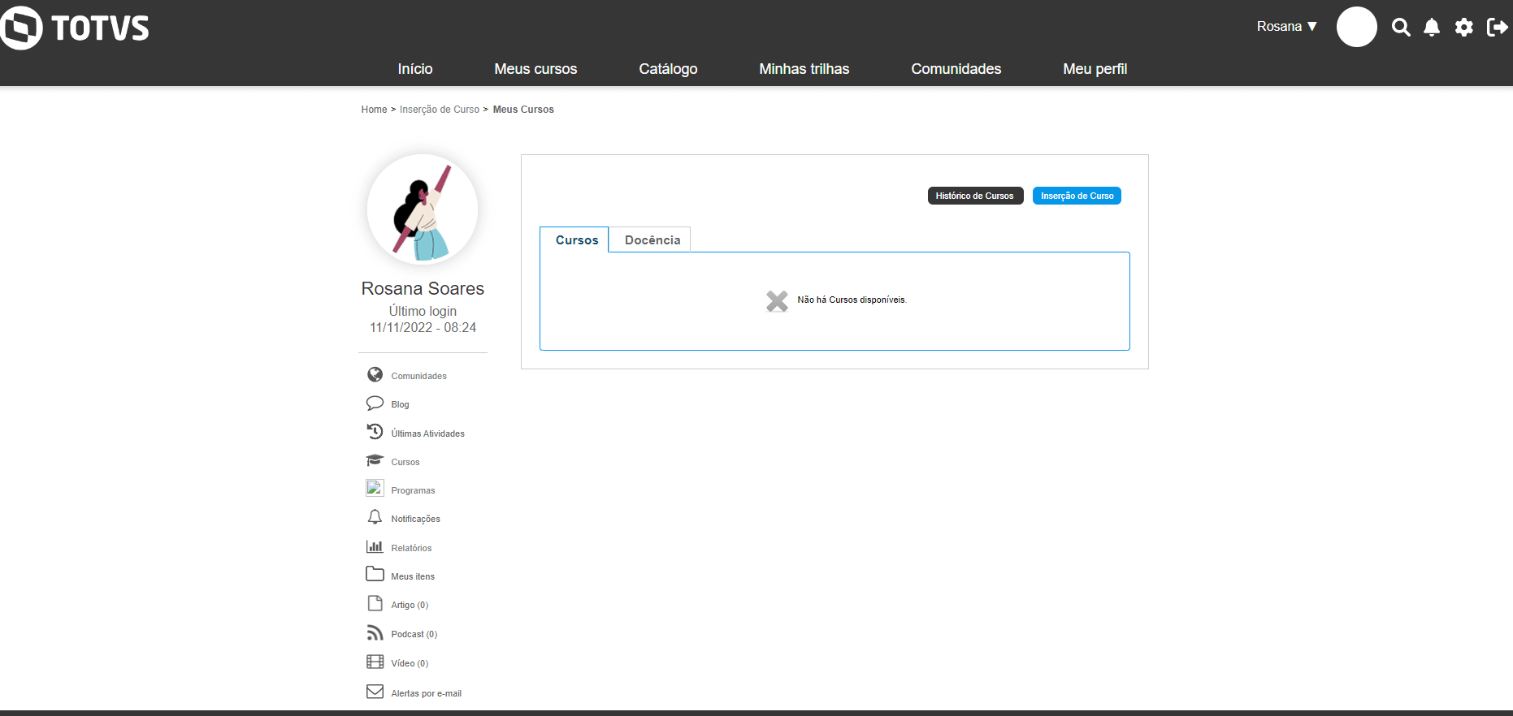Open Meus cursos in top navigation
1513x716 pixels.
(535, 69)
